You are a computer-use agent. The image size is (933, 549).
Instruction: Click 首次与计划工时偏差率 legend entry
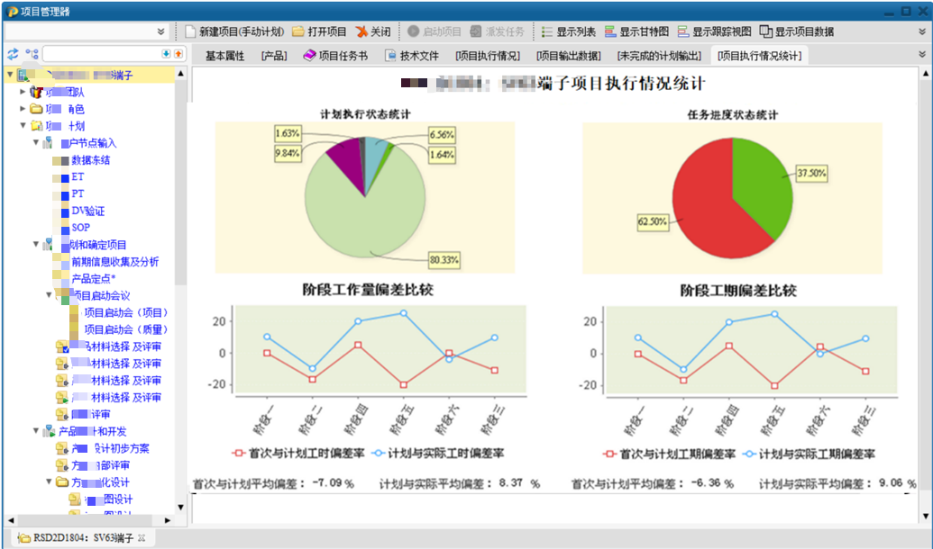pyautogui.click(x=298, y=454)
